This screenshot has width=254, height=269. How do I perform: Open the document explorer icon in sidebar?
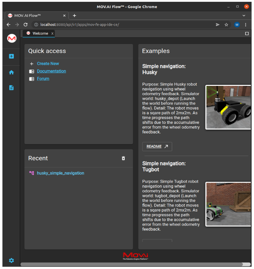[11, 88]
